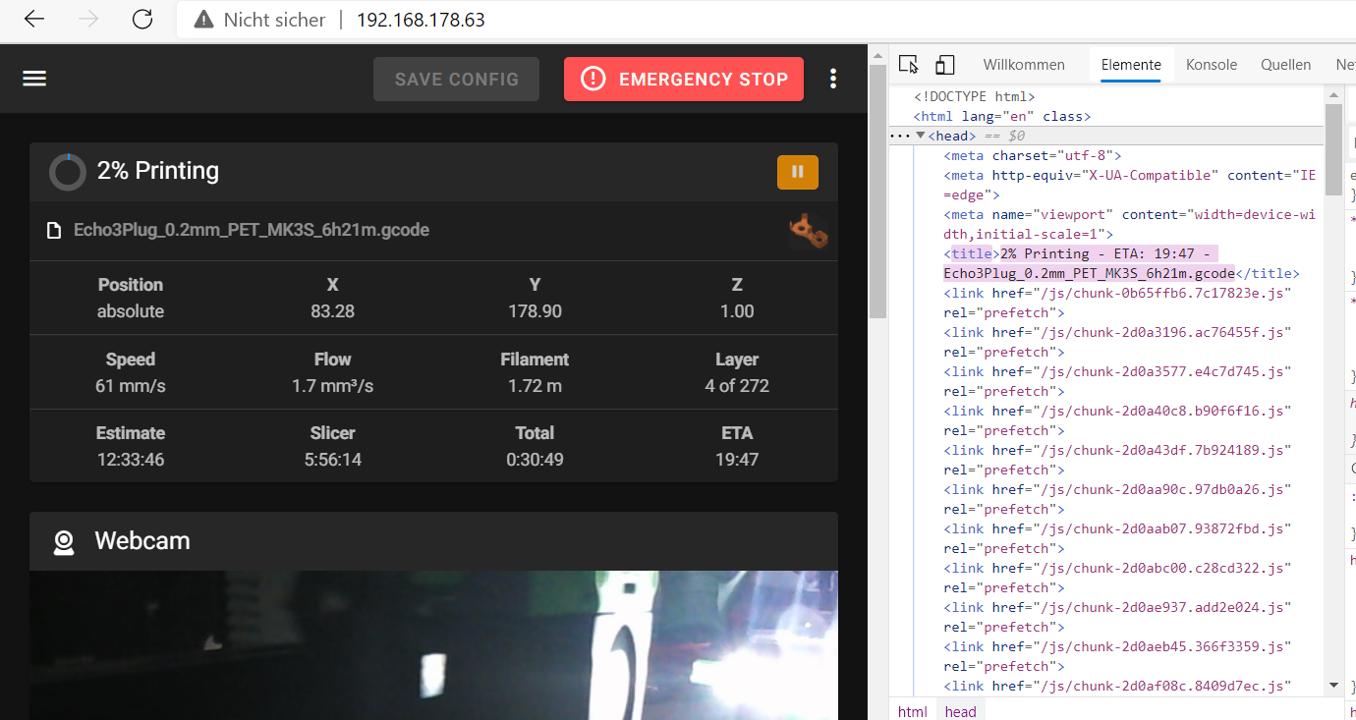Click the X position value 83.28
The height and width of the screenshot is (720, 1356).
[333, 311]
